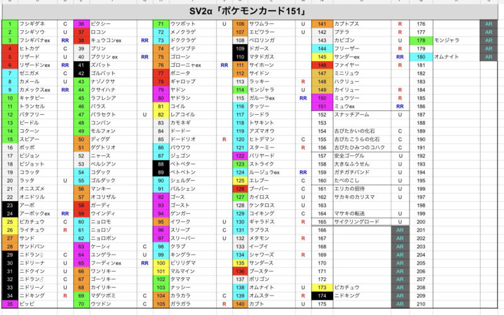
Task: Select the ギャラドス cell
Action: click(272, 222)
